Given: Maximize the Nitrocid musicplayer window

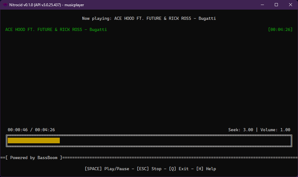Looking at the screenshot, I should pos(276,5).
